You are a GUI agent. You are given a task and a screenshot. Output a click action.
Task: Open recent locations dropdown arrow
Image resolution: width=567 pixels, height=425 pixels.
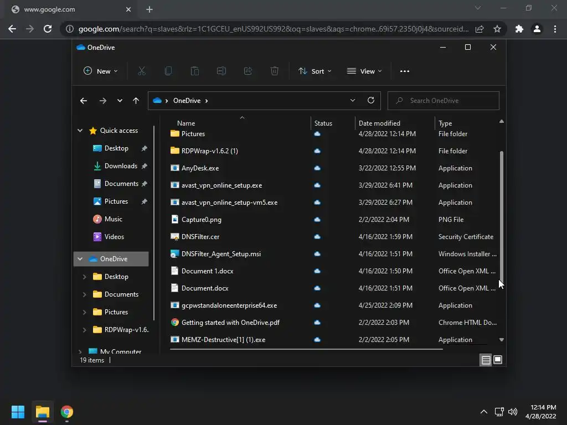[120, 101]
